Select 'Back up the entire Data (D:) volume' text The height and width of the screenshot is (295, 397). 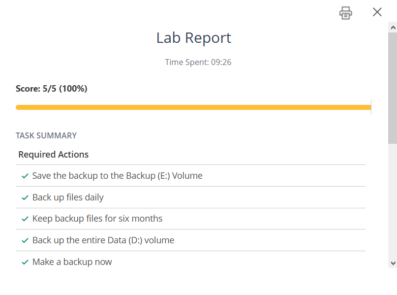[103, 240]
